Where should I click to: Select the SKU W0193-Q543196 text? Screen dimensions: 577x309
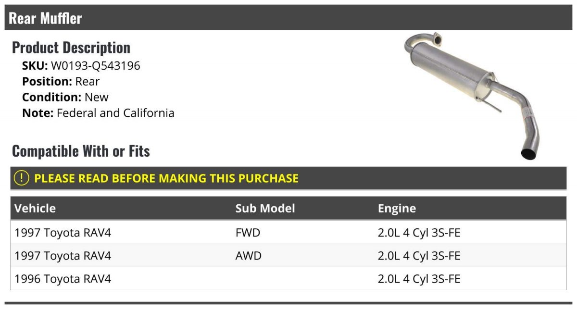[x=81, y=66]
